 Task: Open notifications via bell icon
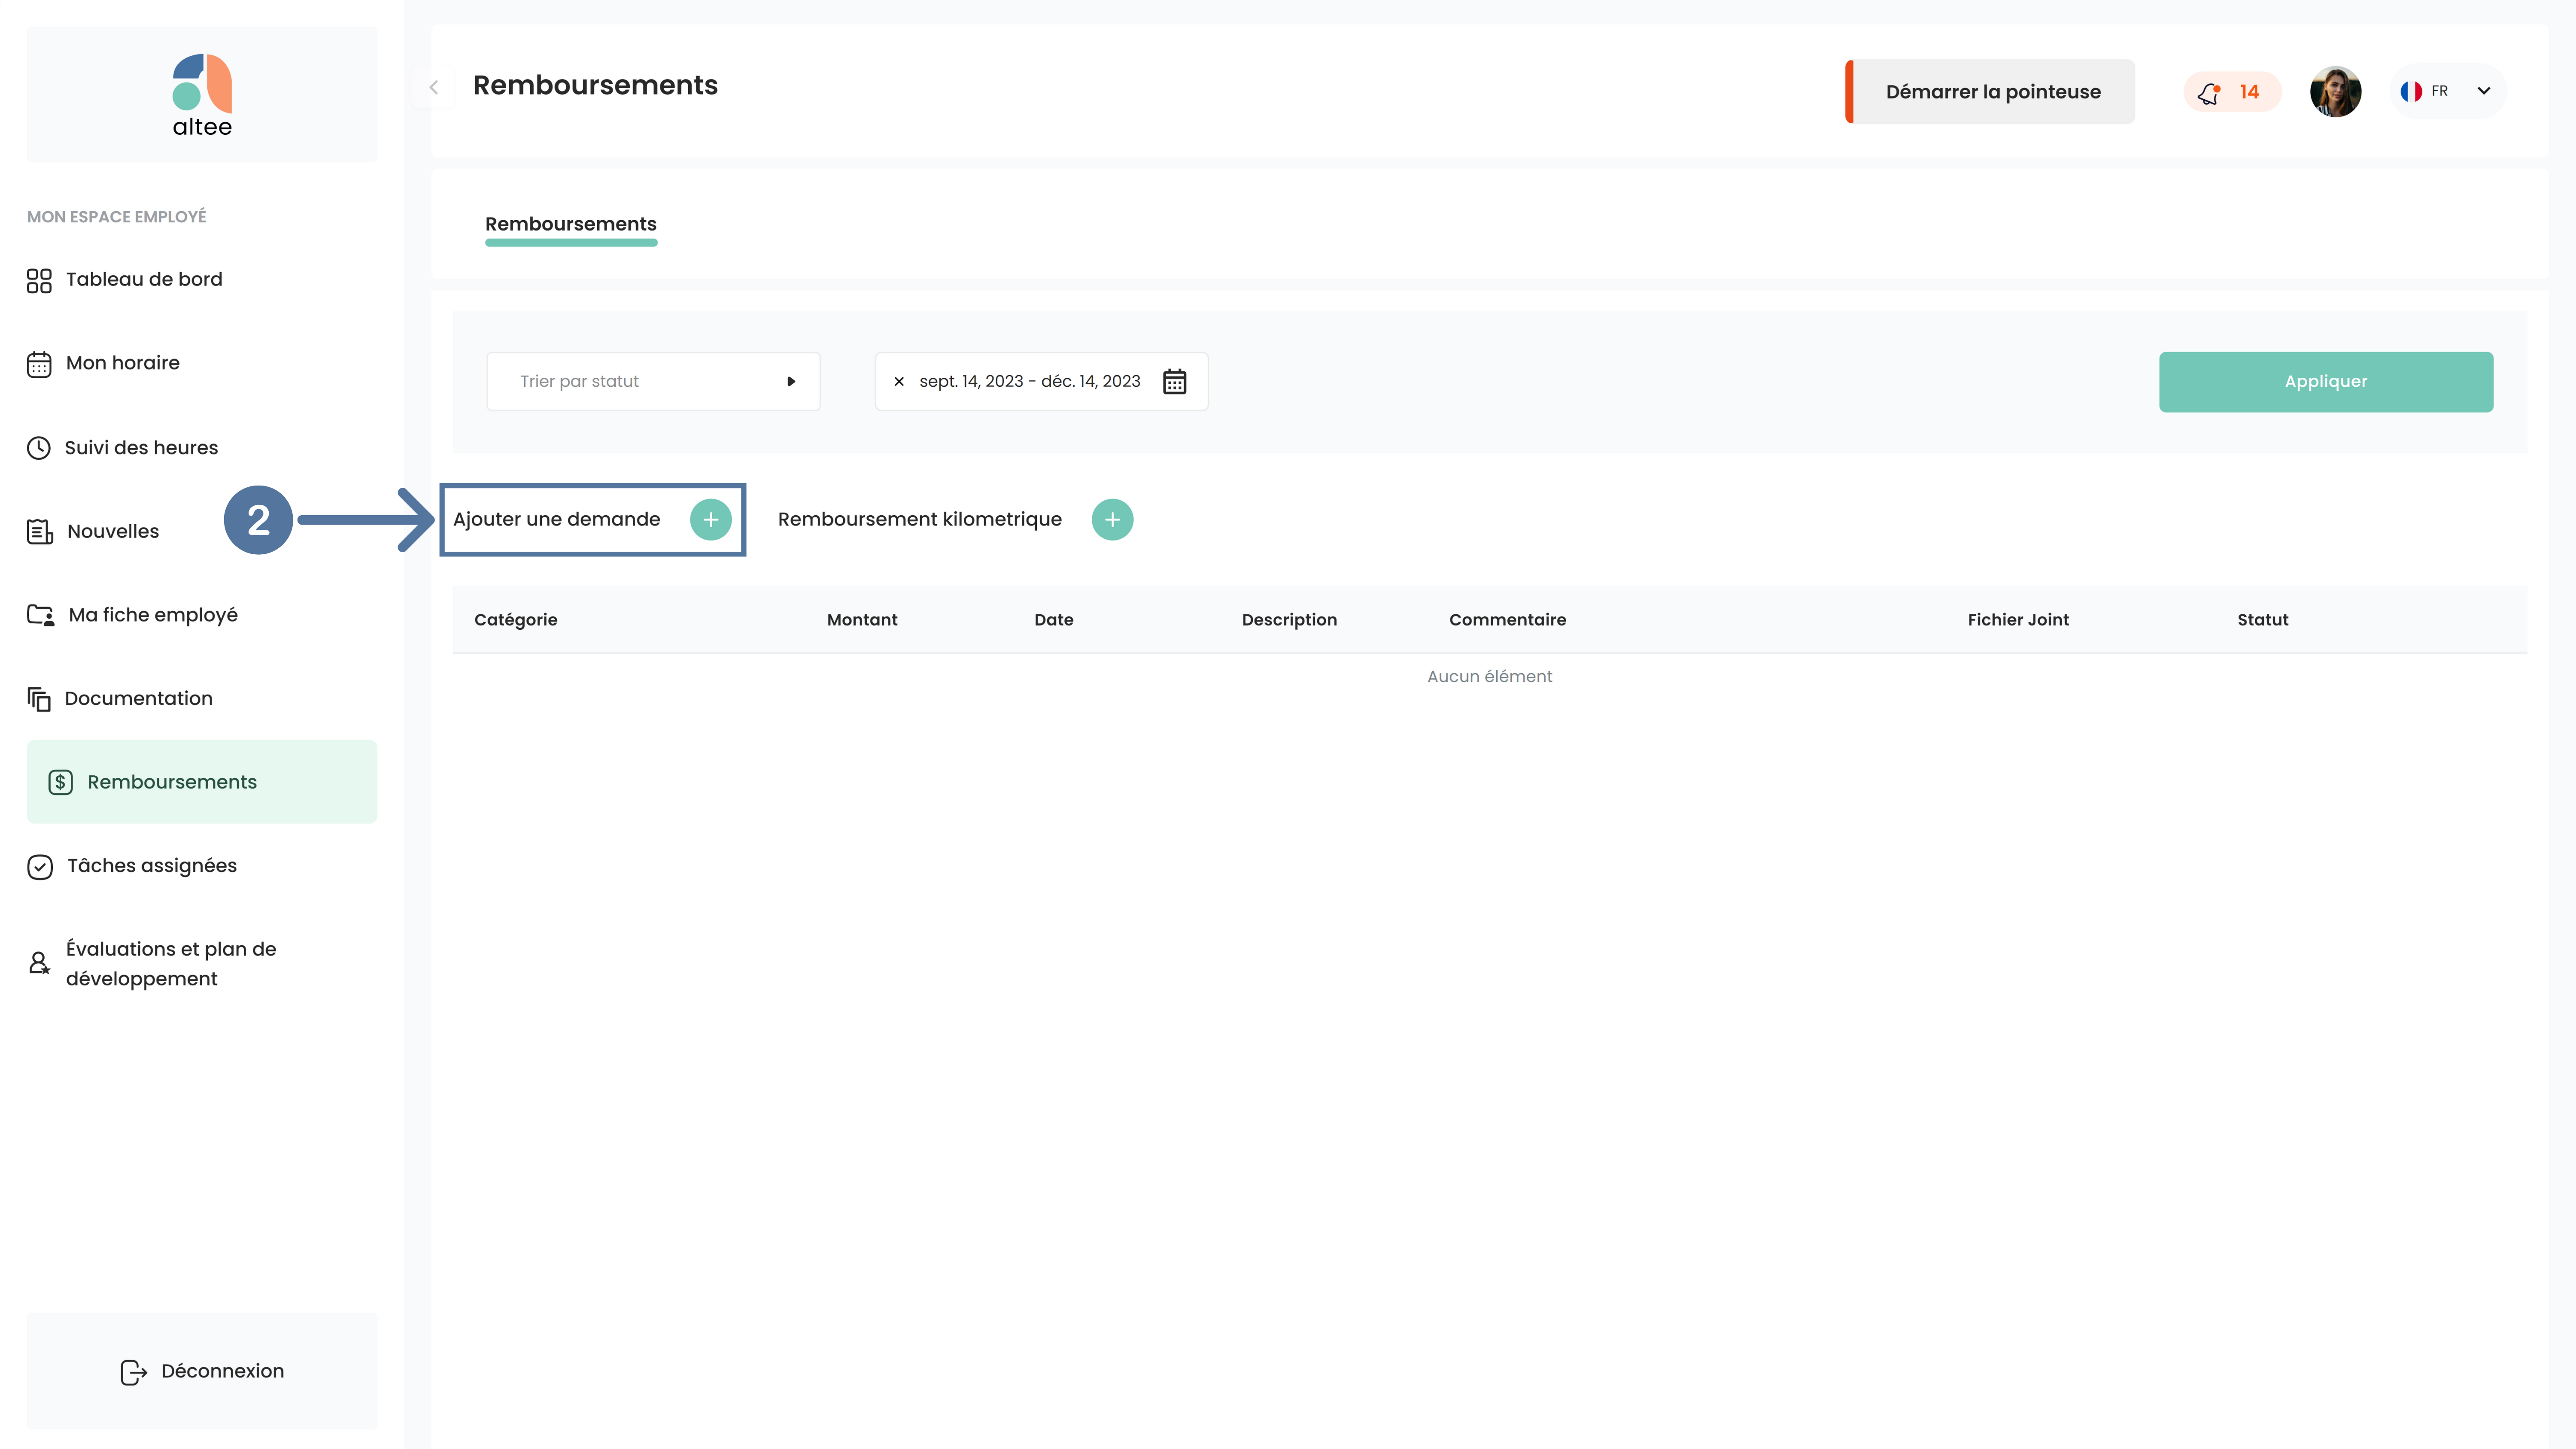pyautogui.click(x=2208, y=93)
